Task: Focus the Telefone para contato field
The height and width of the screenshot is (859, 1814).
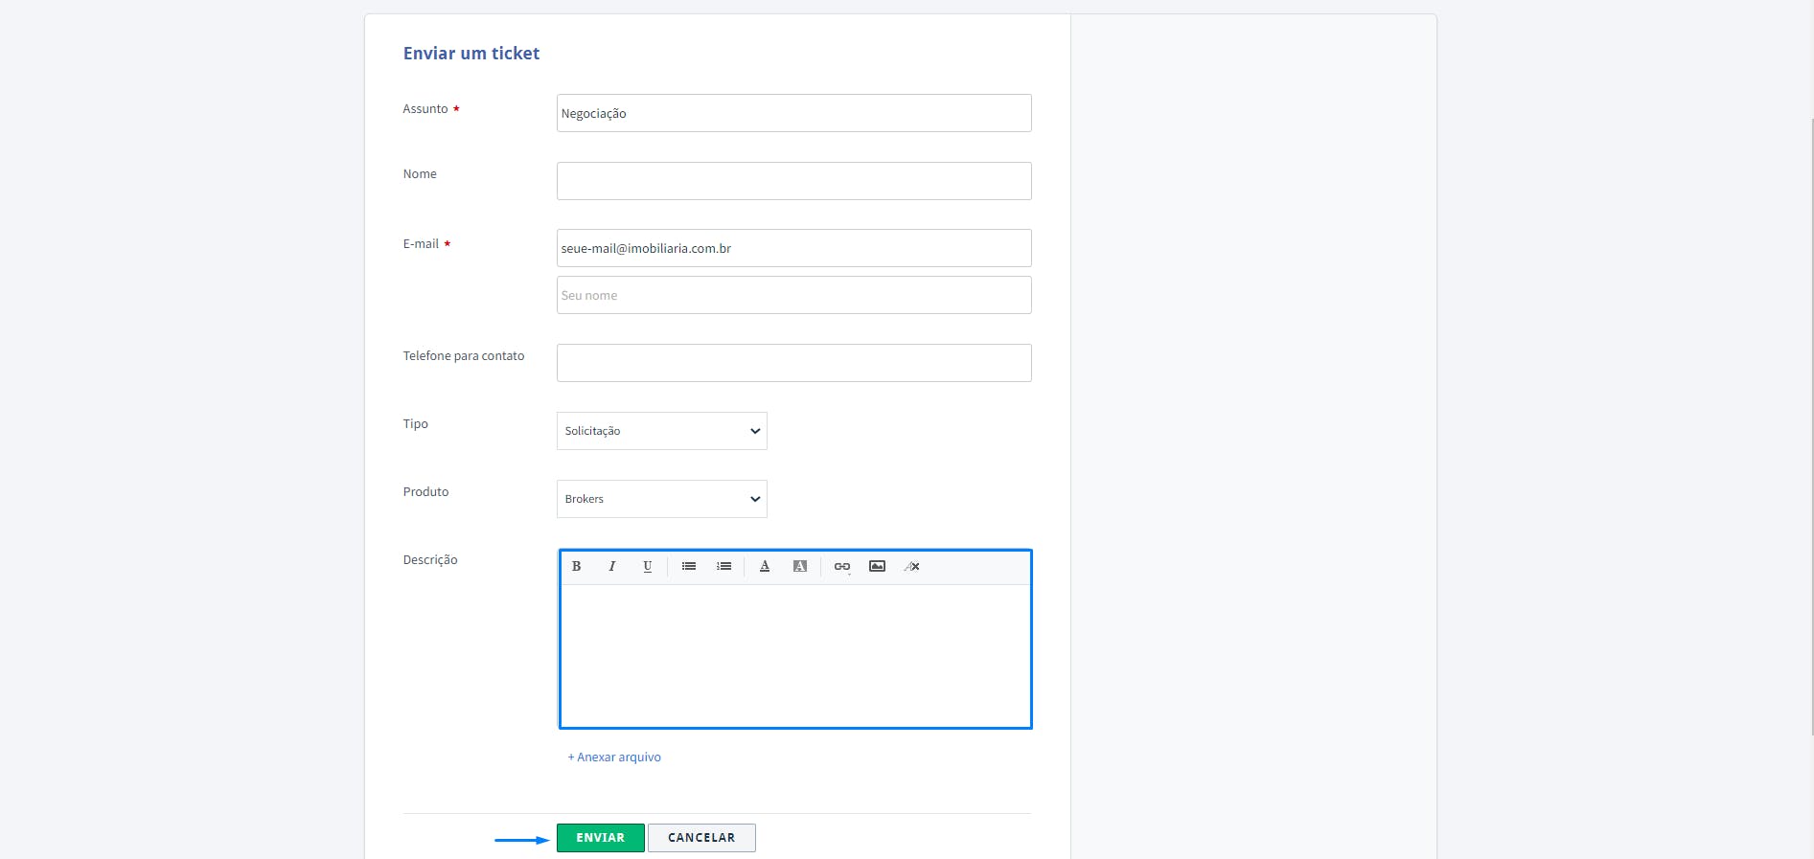Action: click(x=794, y=363)
